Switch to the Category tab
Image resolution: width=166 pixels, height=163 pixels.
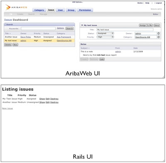click(x=39, y=10)
